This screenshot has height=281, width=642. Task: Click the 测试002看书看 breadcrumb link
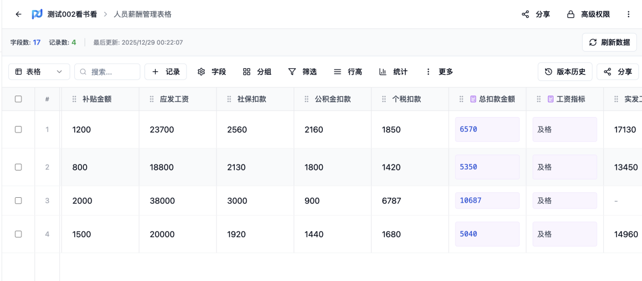(x=72, y=14)
